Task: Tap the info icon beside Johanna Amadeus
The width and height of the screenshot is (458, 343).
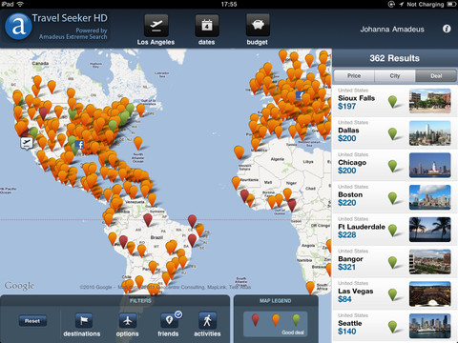Action: (447, 29)
